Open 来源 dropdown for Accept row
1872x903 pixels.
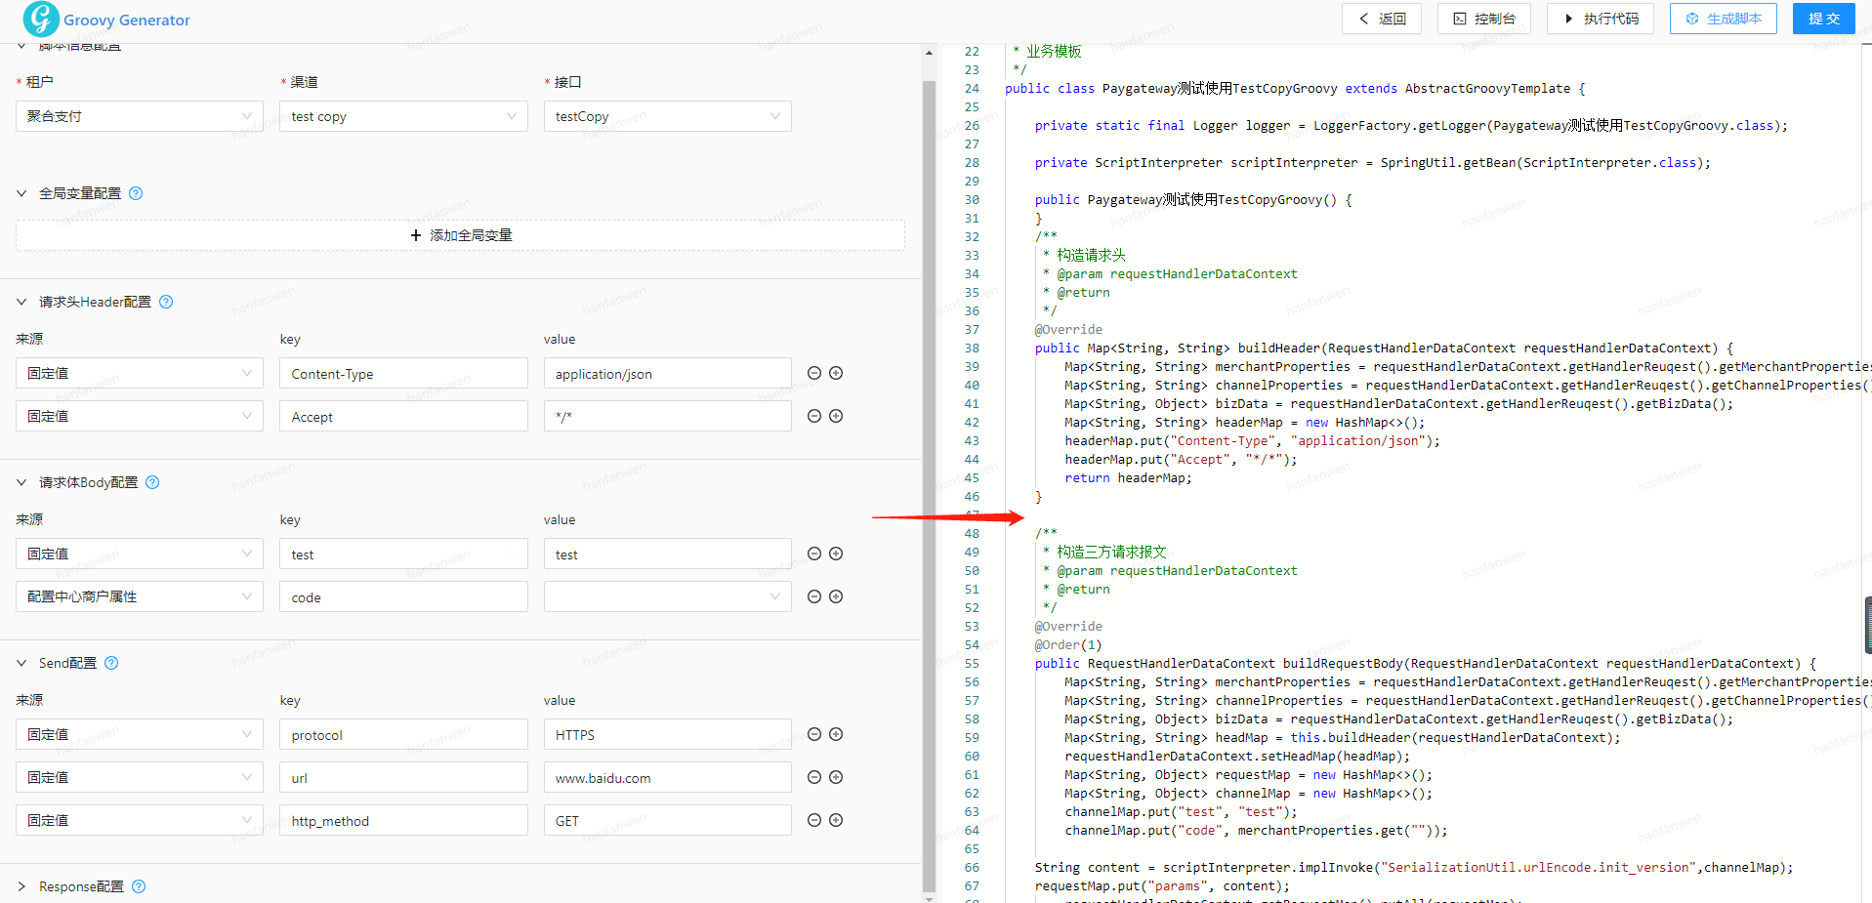140,416
